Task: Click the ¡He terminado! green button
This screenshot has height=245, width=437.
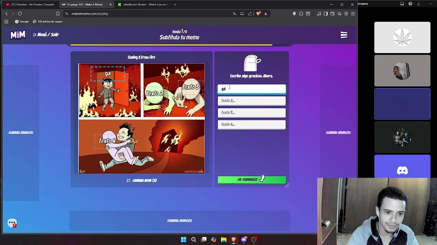Action: pyautogui.click(x=252, y=180)
